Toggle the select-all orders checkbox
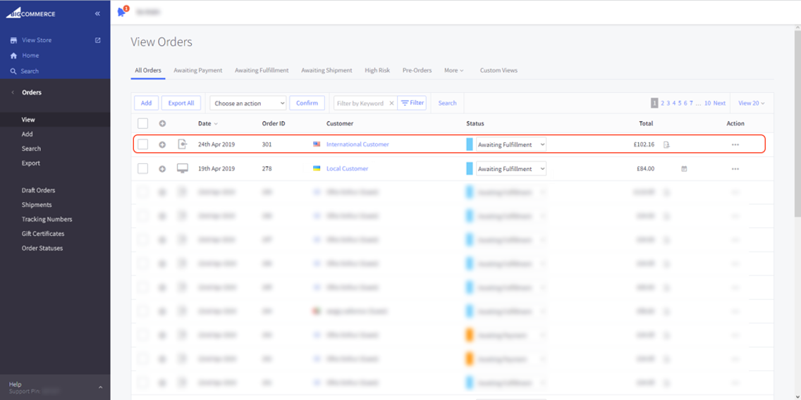 143,123
